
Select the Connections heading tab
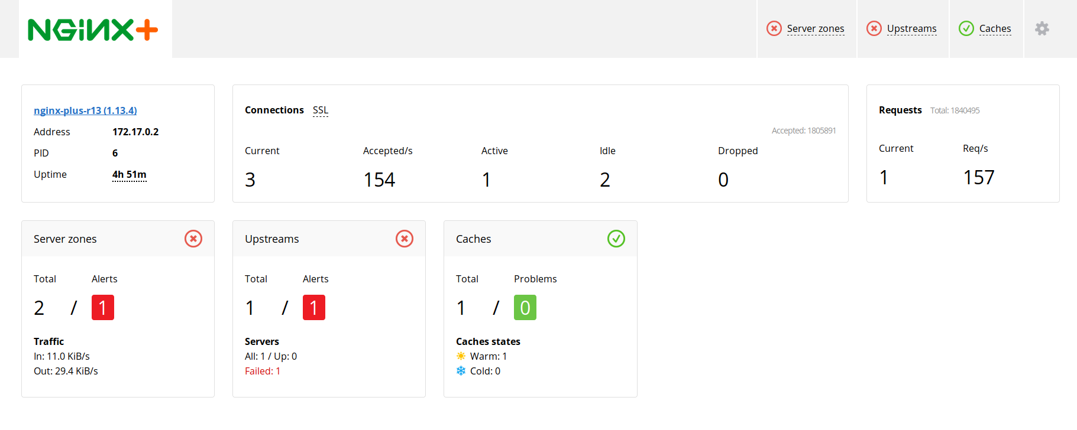274,110
